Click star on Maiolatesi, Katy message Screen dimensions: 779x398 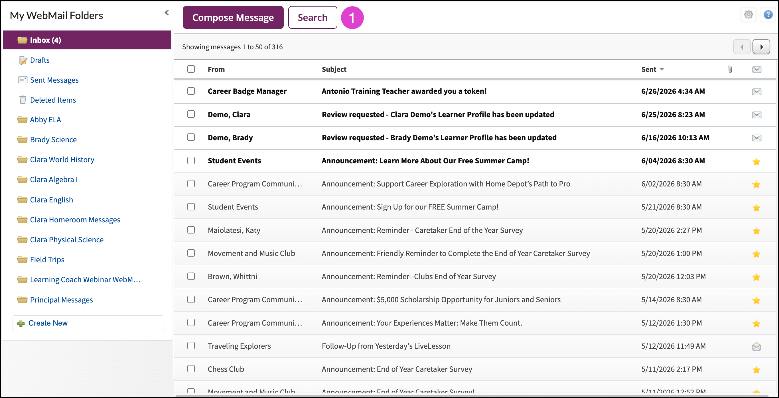(756, 231)
